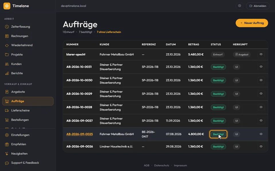Viewport: 275px width, 171px height.
Task: View order AB-2026-09-0026 via eye icon
Action: click(x=261, y=146)
